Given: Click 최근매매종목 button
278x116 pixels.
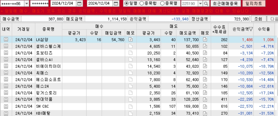Looking at the screenshot, I should click(x=225, y=3).
